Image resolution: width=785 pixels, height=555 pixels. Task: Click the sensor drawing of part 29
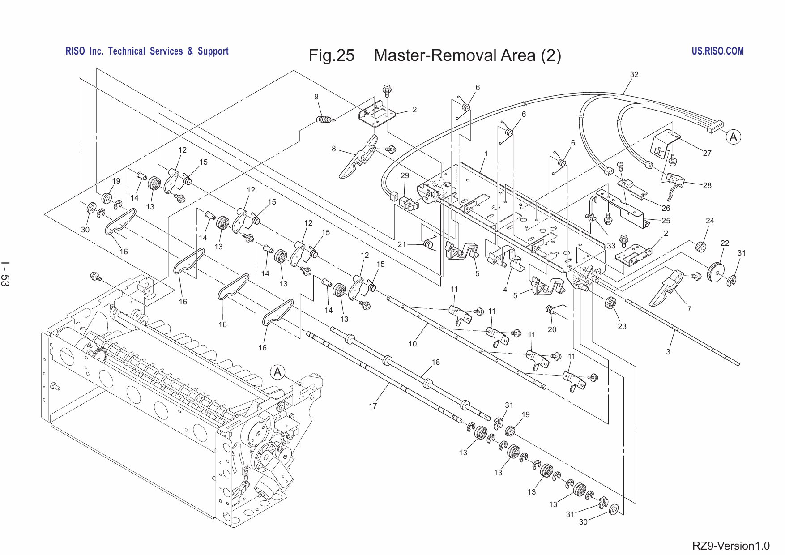pyautogui.click(x=408, y=203)
